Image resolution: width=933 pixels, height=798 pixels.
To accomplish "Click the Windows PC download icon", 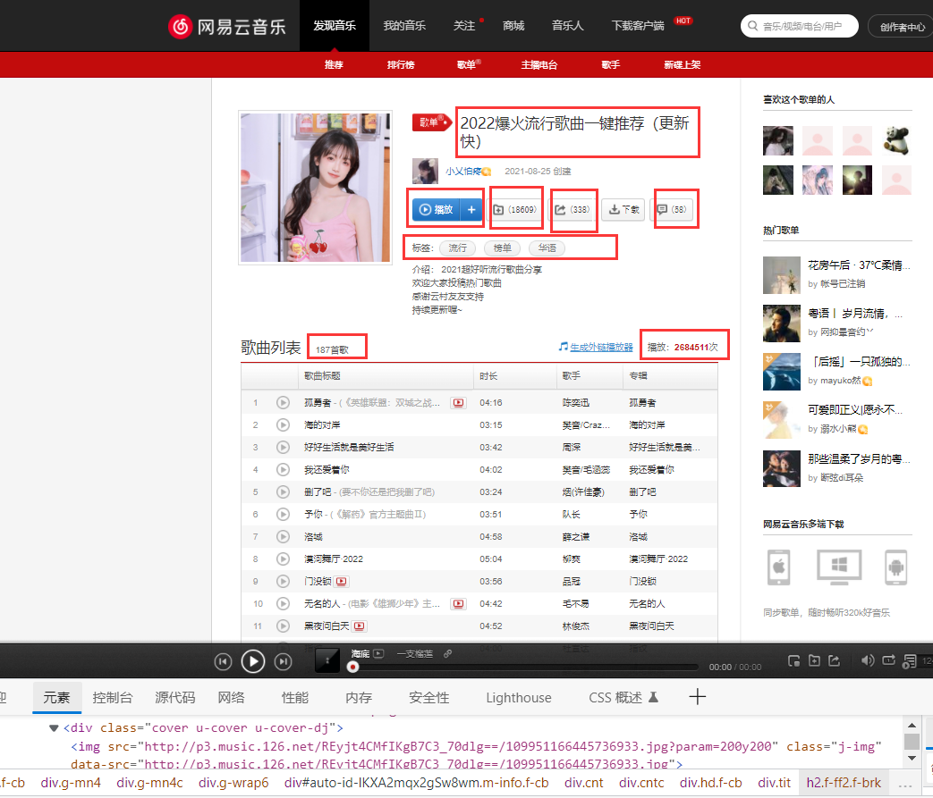I will 838,567.
